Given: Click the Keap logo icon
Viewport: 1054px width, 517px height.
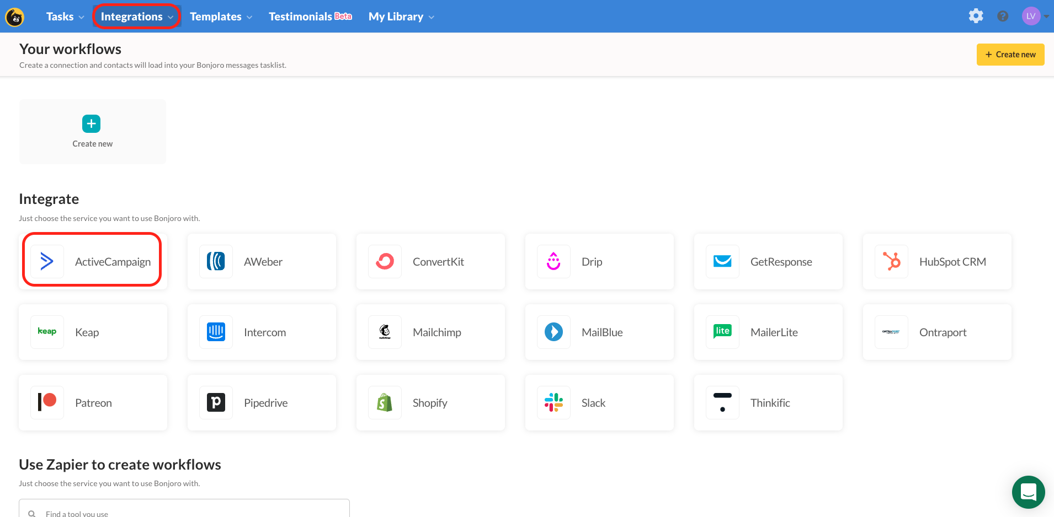Looking at the screenshot, I should [47, 332].
